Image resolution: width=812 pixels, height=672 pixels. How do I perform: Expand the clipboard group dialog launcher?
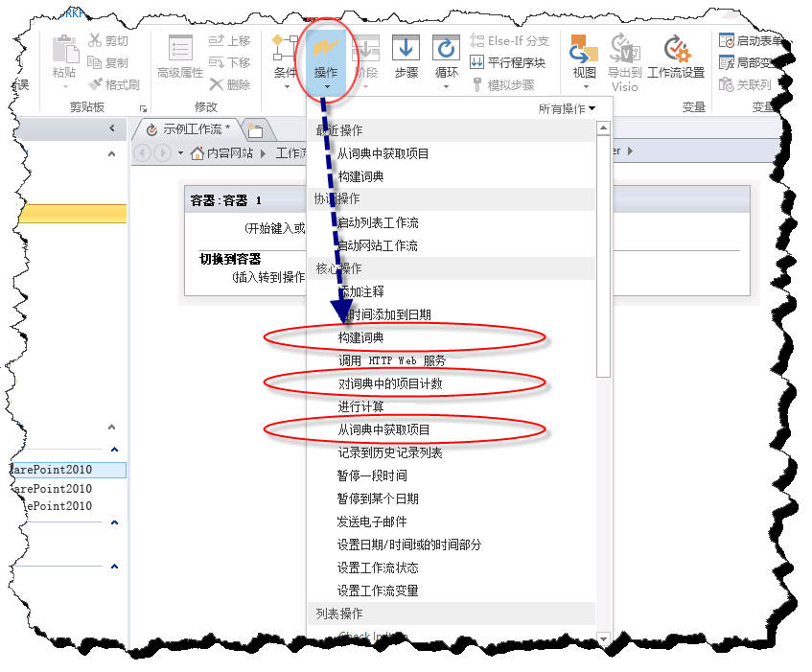(x=143, y=108)
